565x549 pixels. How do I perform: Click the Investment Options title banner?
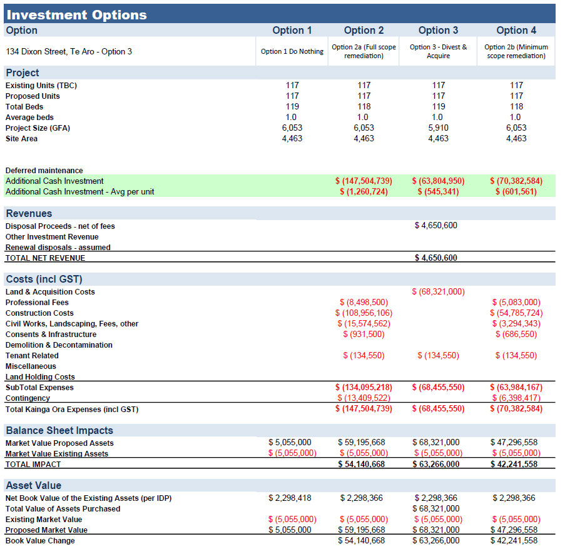(x=76, y=14)
